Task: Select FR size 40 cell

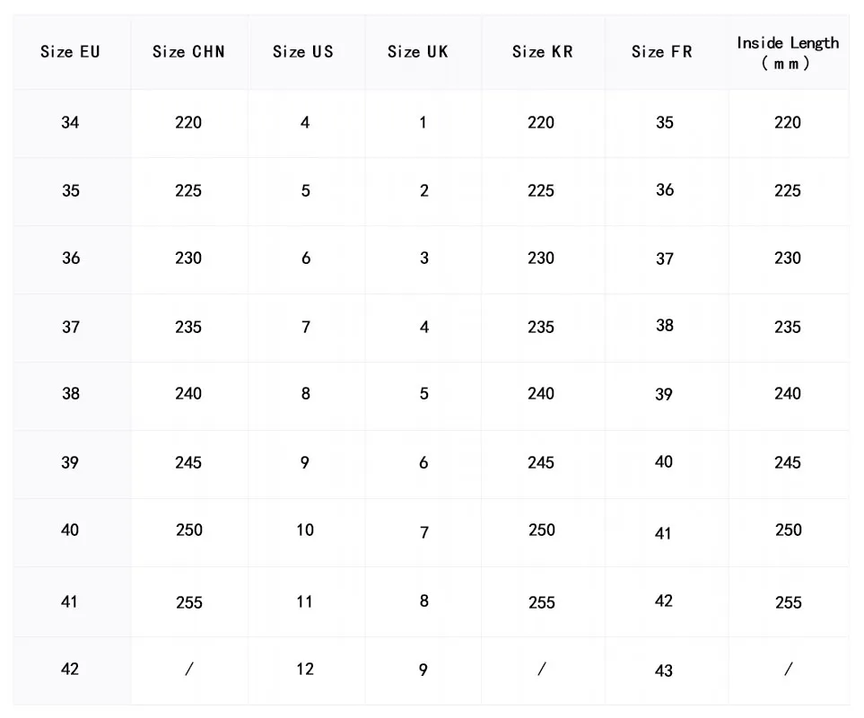Action: click(x=664, y=462)
